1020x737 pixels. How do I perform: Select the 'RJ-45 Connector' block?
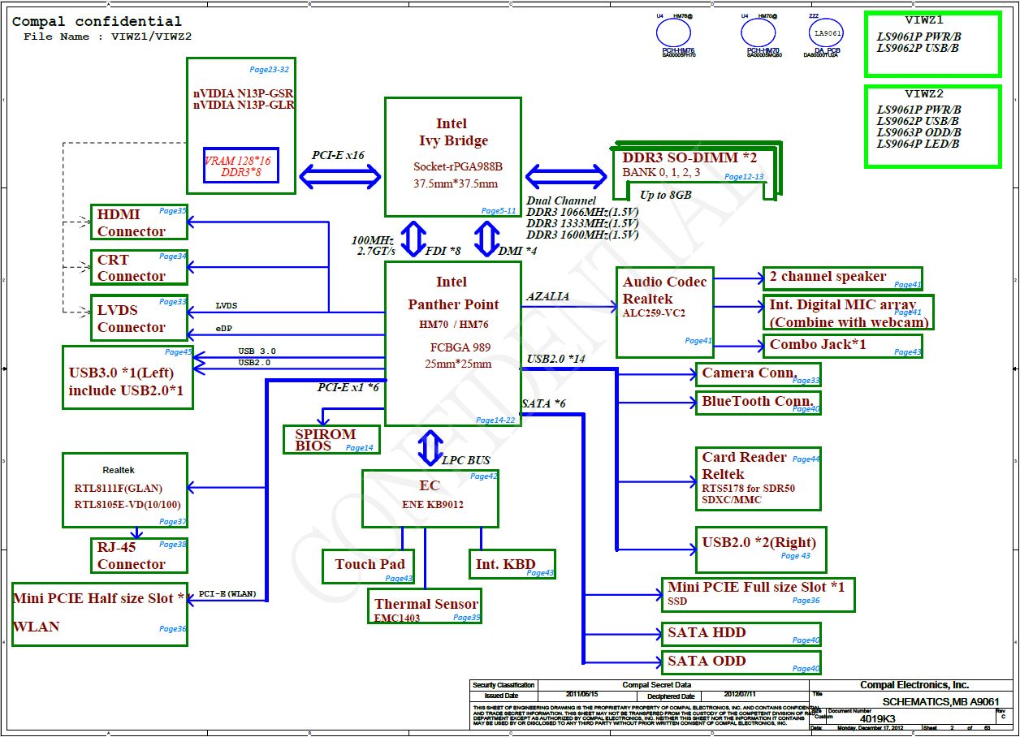pos(139,556)
